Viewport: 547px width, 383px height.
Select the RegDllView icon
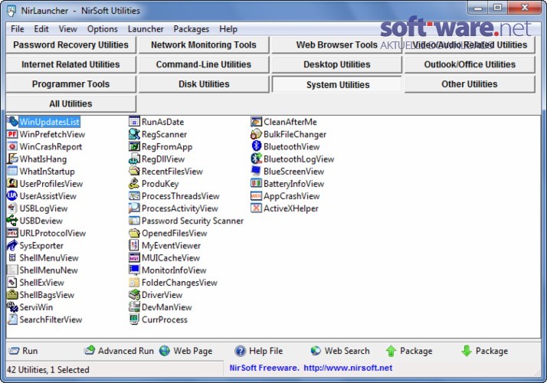tap(134, 159)
